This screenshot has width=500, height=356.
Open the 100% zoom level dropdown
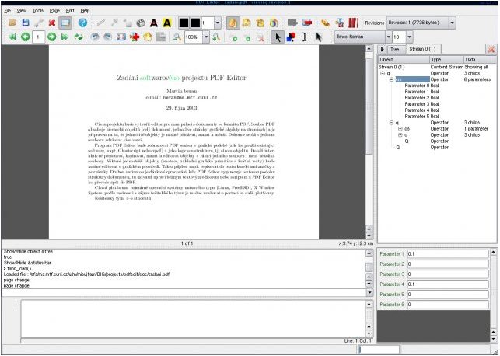coord(206,37)
